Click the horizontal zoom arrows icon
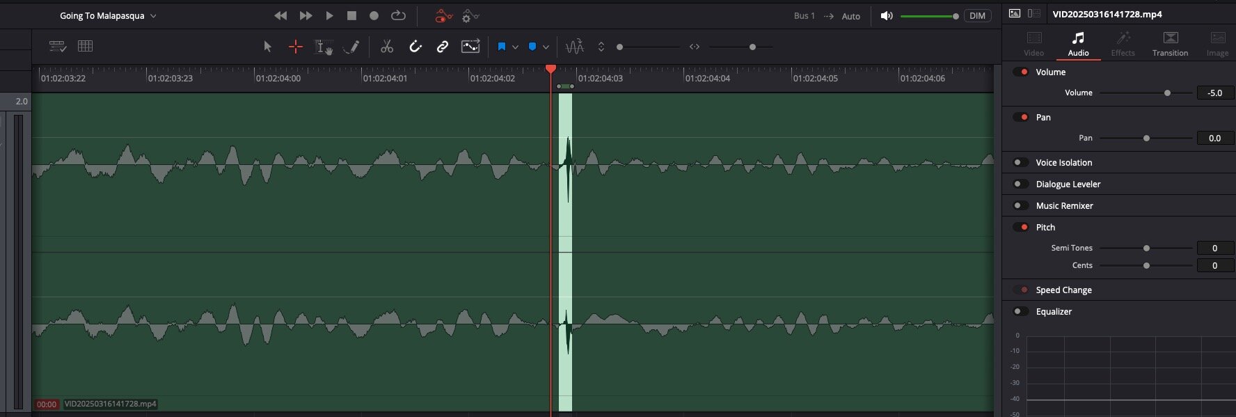Viewport: 1236px width, 417px height. pyautogui.click(x=695, y=47)
